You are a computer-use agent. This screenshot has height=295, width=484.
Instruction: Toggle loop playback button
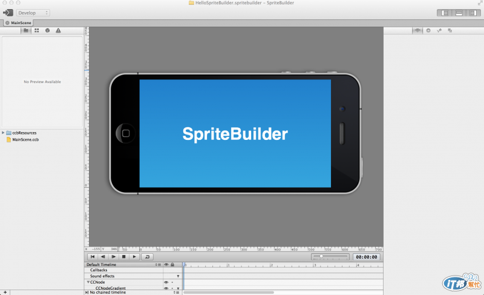click(x=147, y=257)
